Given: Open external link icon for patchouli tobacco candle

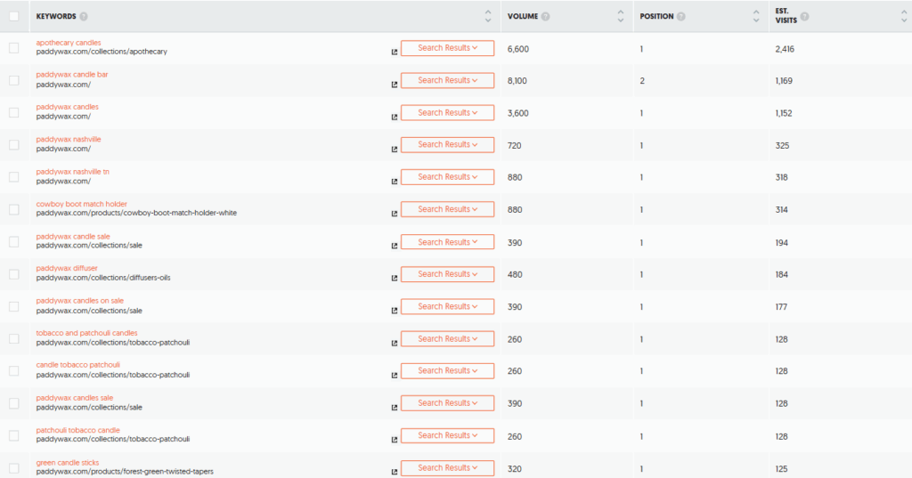Looking at the screenshot, I should tap(395, 440).
